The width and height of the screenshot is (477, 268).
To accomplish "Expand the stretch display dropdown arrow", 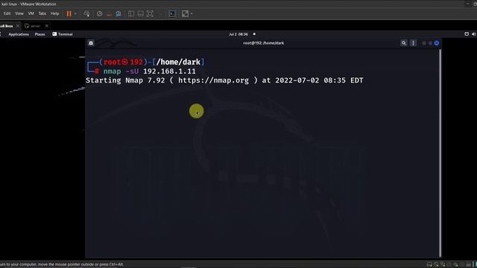I will 192,13.
